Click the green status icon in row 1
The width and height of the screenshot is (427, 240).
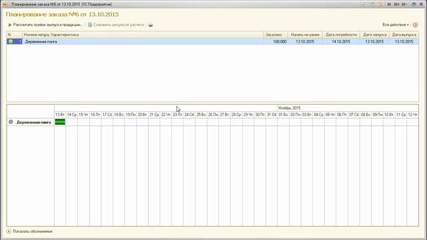coord(11,41)
